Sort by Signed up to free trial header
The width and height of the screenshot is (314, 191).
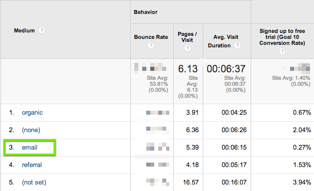(x=282, y=37)
